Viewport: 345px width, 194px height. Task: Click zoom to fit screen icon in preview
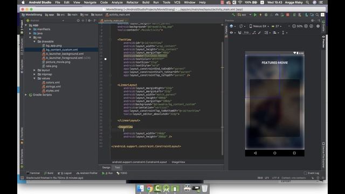[x=312, y=26]
